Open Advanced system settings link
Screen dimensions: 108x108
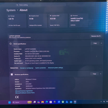point(55,68)
